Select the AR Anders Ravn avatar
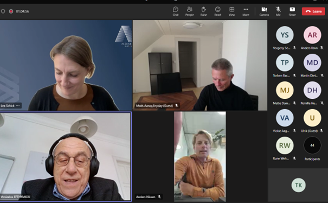 312,35
